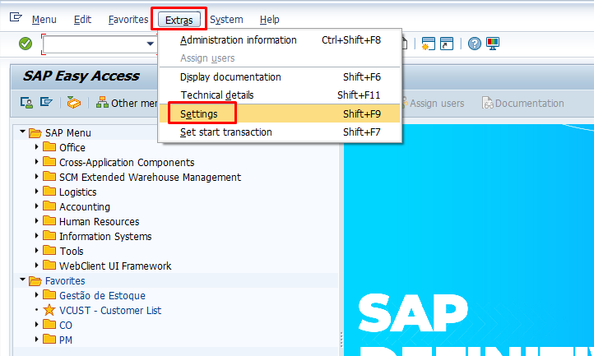This screenshot has height=356, width=594.
Task: Select Settings in the Extras menu
Action: point(199,113)
